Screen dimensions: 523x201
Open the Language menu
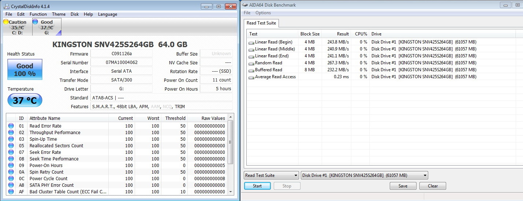click(x=108, y=14)
